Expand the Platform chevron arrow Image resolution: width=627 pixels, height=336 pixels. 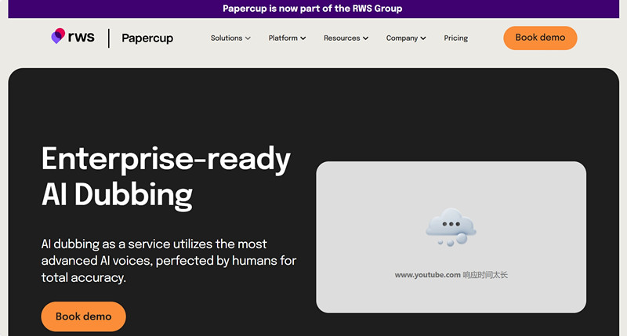[x=303, y=38]
